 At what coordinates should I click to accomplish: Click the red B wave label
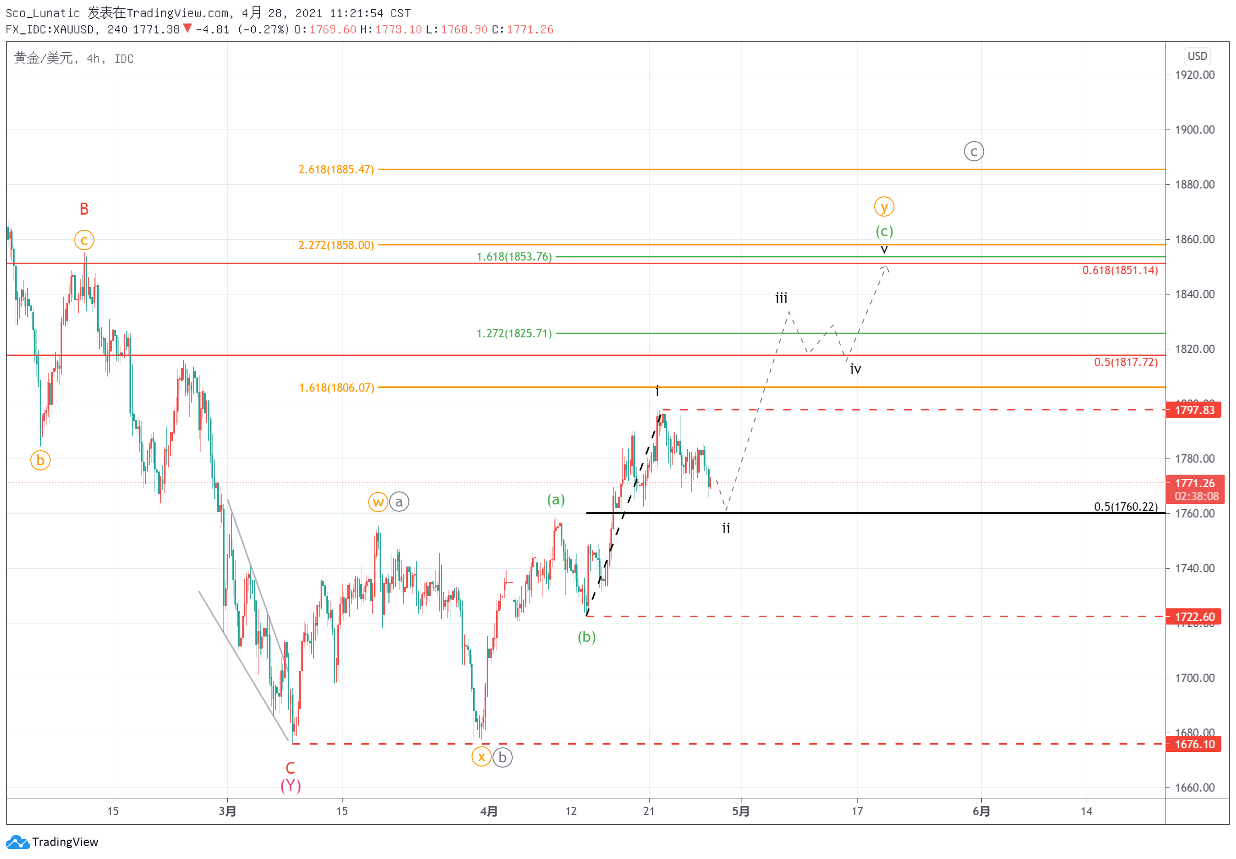[85, 209]
